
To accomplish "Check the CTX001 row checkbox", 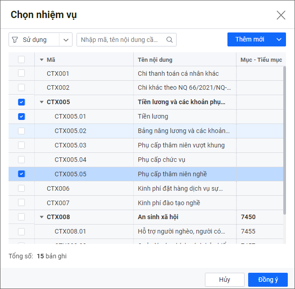I will (22, 73).
